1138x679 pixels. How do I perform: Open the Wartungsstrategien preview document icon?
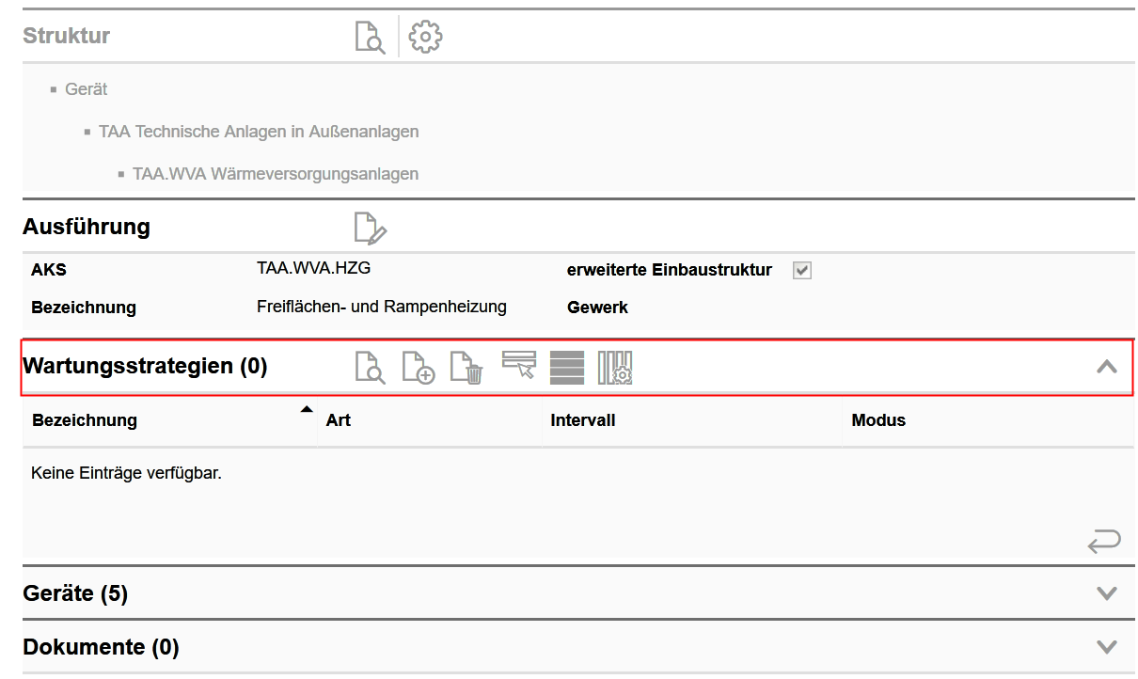click(x=371, y=368)
